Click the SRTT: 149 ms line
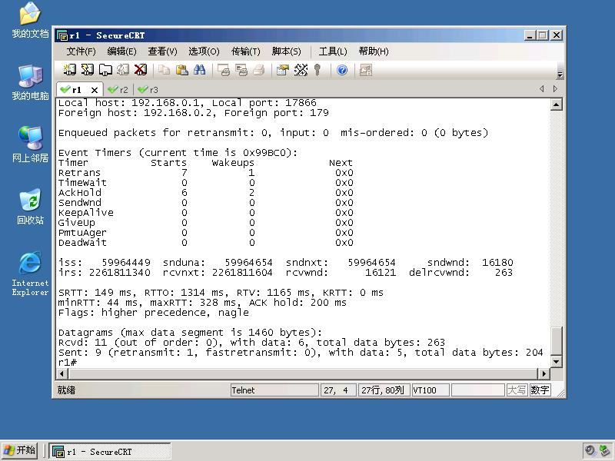 [x=221, y=293]
